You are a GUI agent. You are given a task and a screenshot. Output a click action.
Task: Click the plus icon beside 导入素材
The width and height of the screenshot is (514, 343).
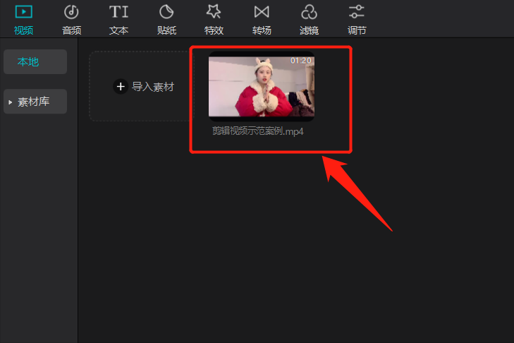pyautogui.click(x=121, y=87)
